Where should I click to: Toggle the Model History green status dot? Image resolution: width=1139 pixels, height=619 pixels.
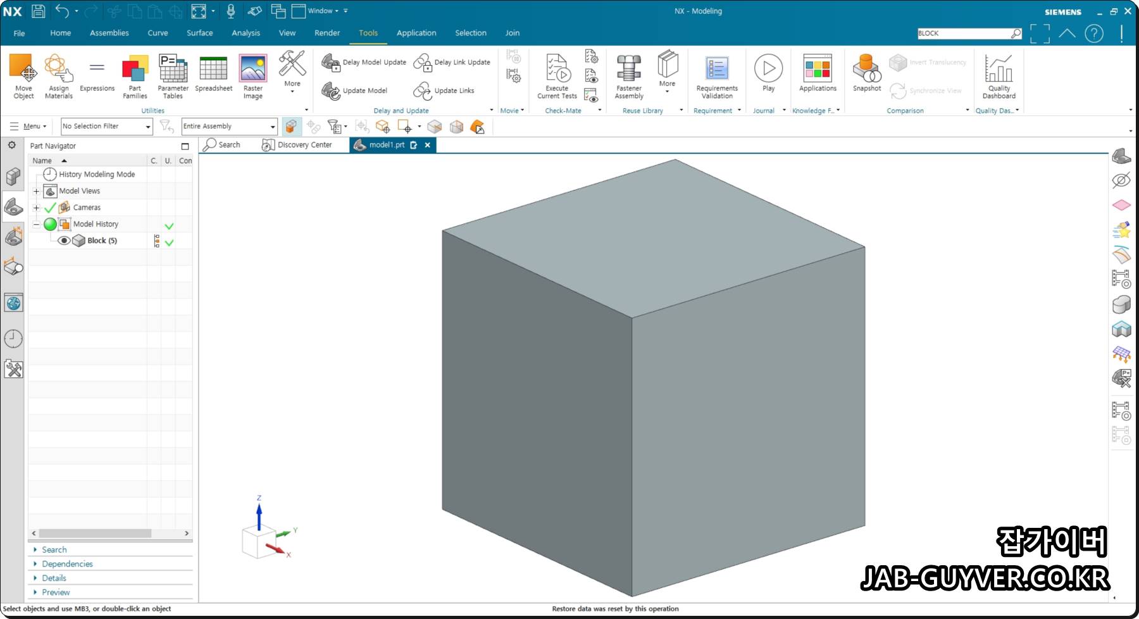pyautogui.click(x=50, y=224)
